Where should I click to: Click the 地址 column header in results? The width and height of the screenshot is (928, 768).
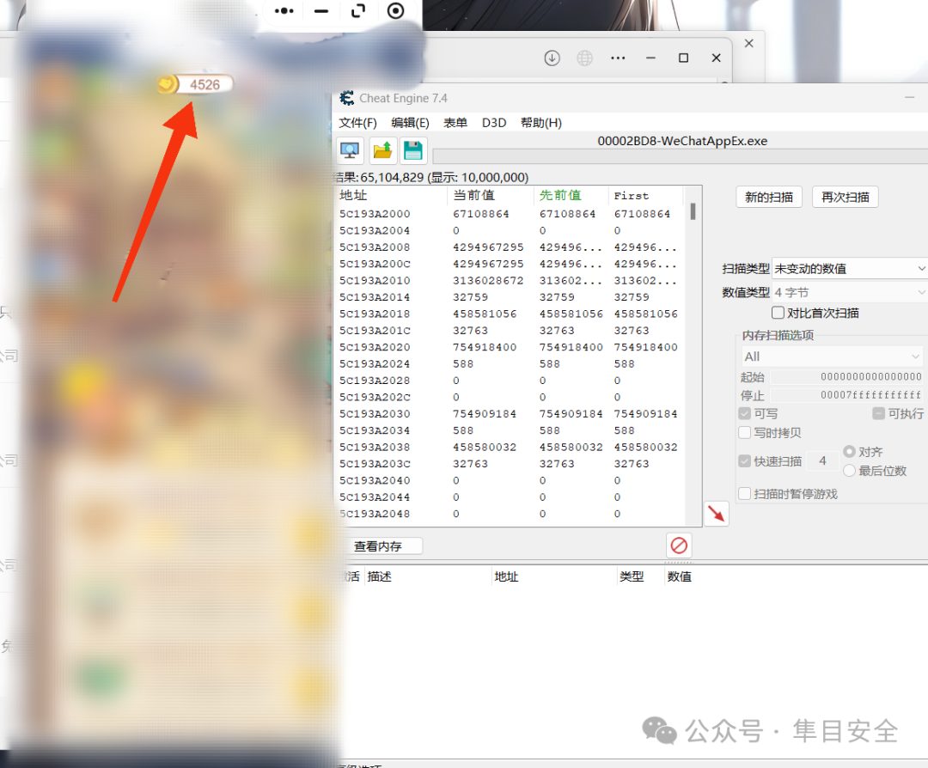click(391, 195)
